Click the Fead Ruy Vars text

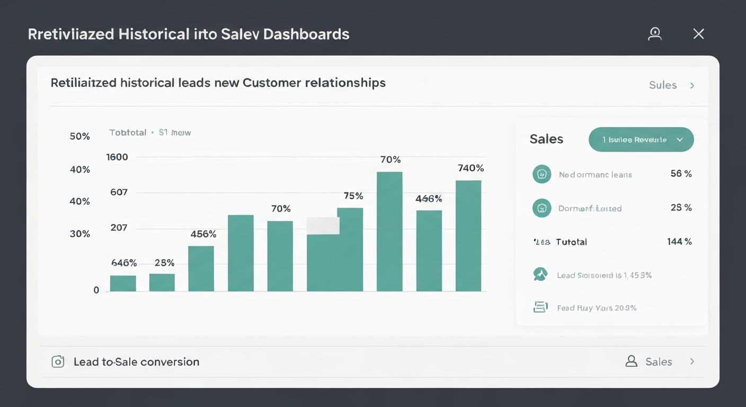[x=597, y=308]
